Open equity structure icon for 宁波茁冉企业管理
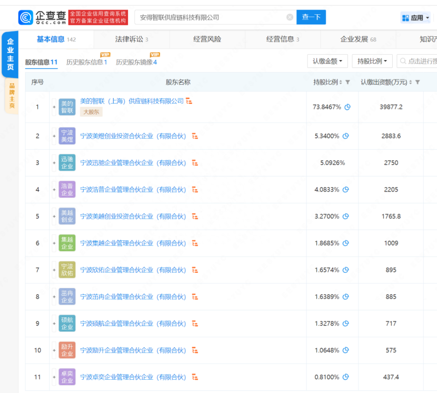Screen dimensions: 437x393 pyautogui.click(x=195, y=297)
